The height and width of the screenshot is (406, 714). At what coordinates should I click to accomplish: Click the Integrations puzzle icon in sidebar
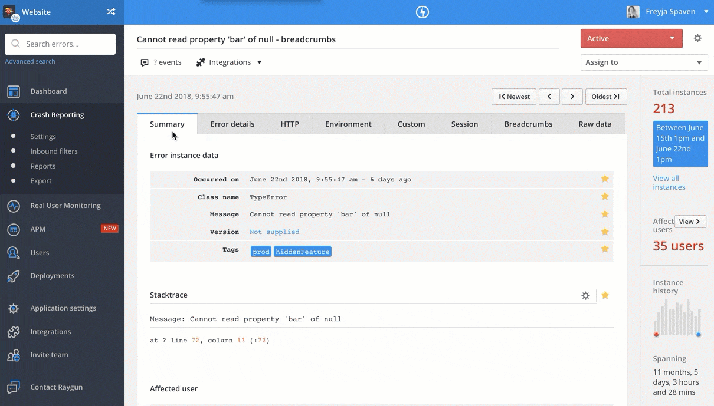click(x=14, y=332)
